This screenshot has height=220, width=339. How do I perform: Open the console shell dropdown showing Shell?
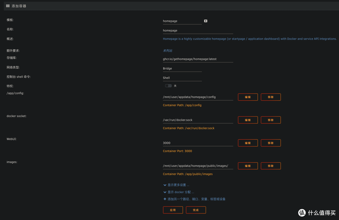(182, 78)
